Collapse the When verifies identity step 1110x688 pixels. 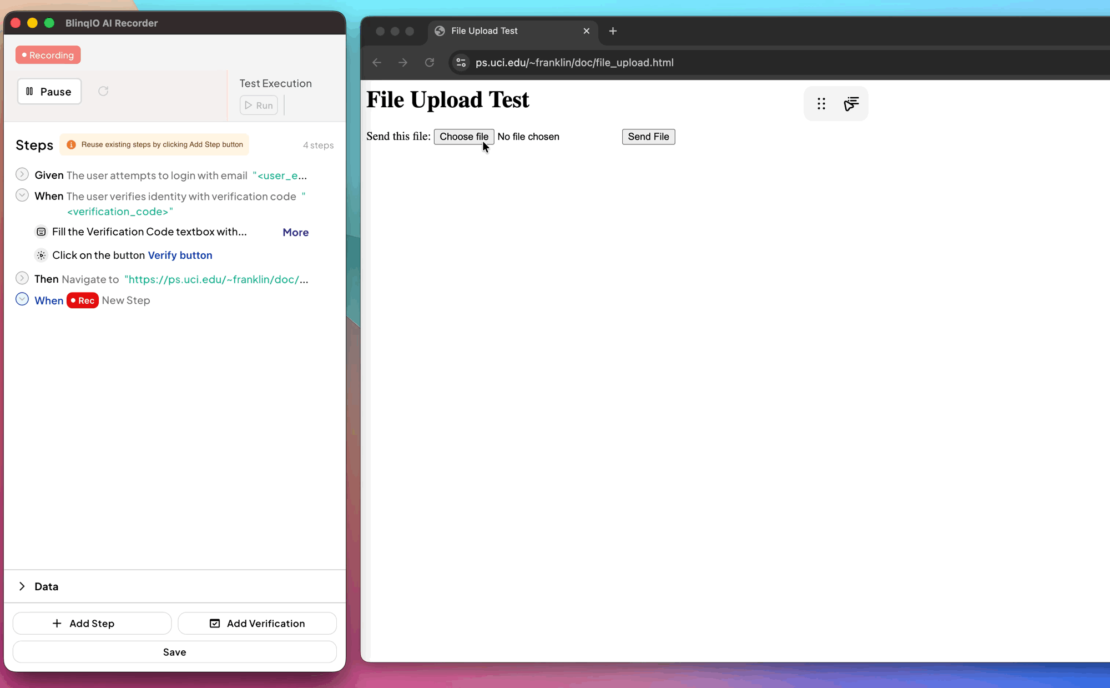point(22,195)
